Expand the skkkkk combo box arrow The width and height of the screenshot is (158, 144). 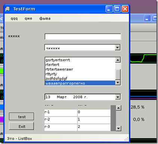(117, 48)
